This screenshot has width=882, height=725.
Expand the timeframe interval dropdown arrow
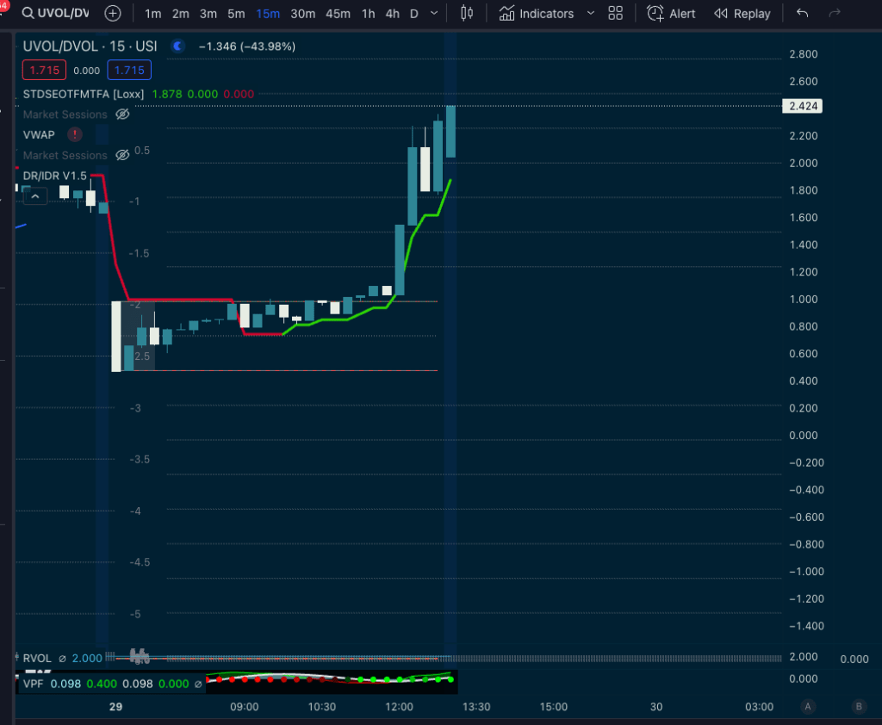[x=434, y=14]
